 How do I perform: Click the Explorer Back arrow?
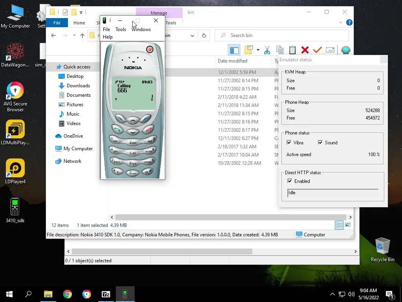(x=53, y=35)
